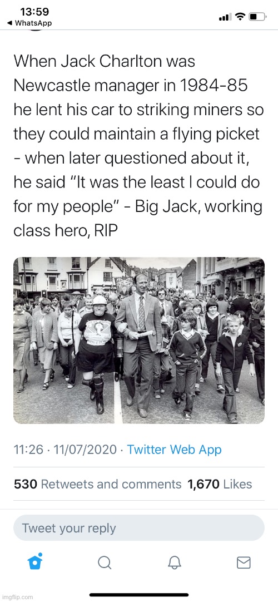Open the Home tab icon

click(35, 562)
